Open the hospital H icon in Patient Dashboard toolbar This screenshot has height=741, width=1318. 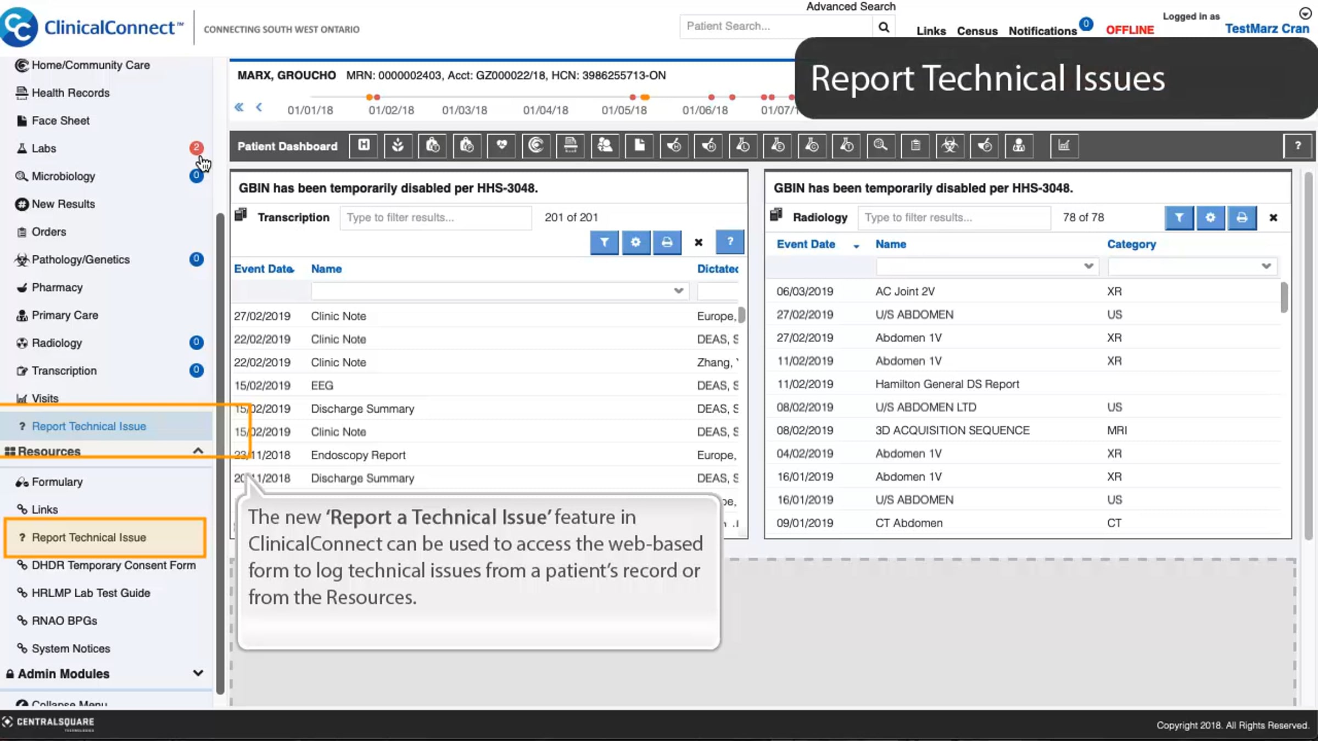point(364,145)
